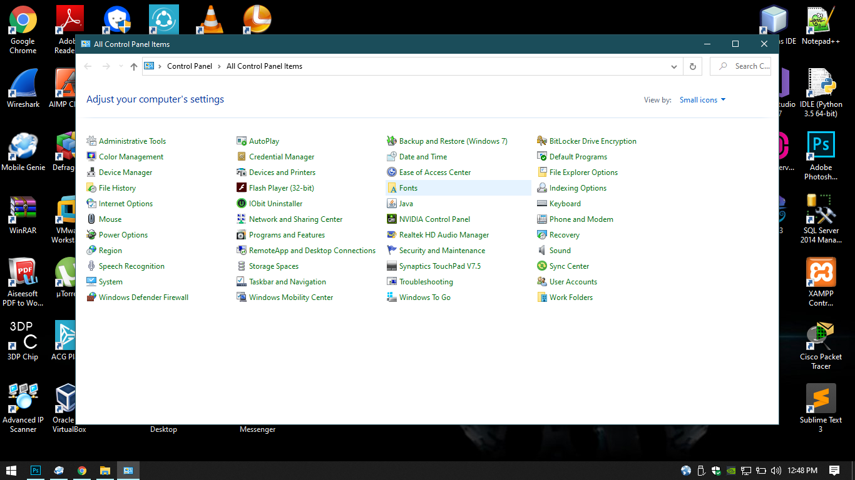Open the System link
Image resolution: width=855 pixels, height=480 pixels.
pos(111,282)
